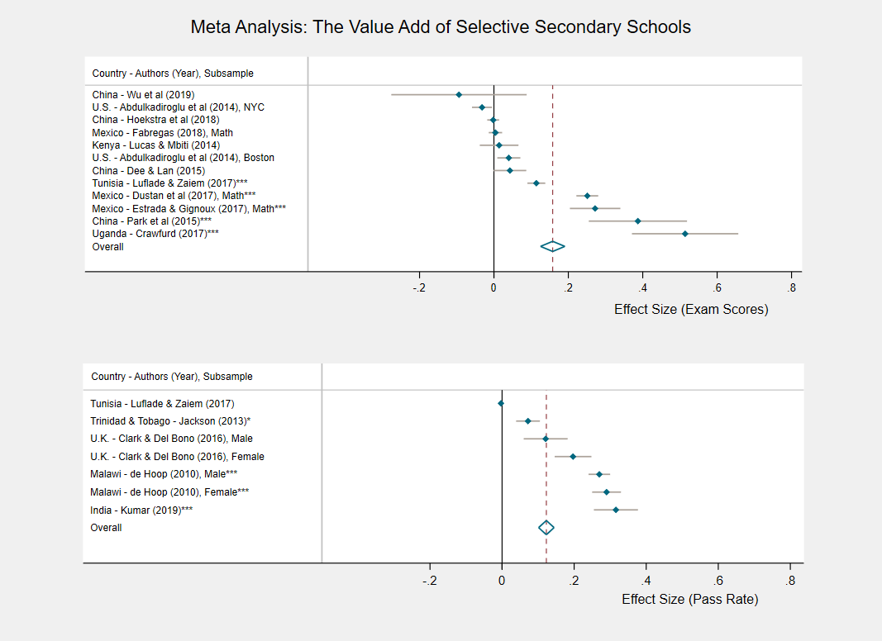Select U.K. - Clark & Del Bono (2016), Female label
The height and width of the screenshot is (641, 882).
click(177, 457)
